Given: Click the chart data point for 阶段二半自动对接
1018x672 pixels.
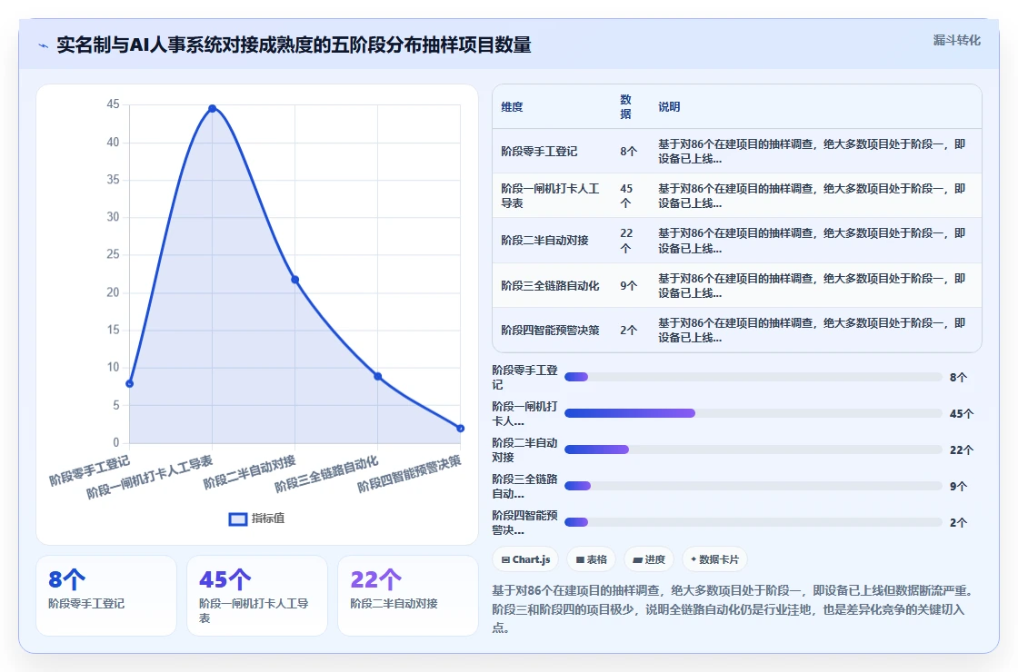Looking at the screenshot, I should (x=294, y=280).
